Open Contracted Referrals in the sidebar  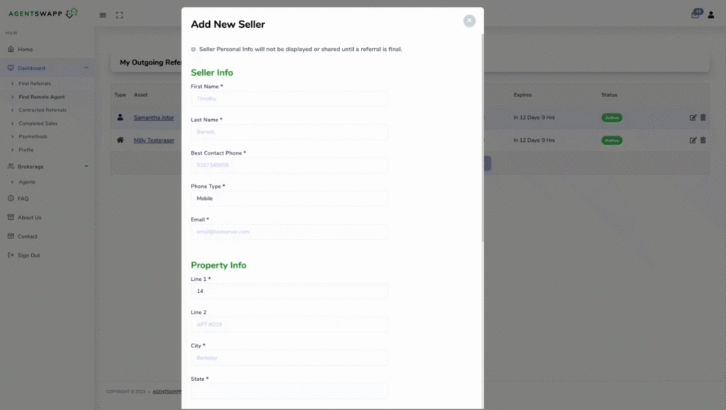[x=43, y=110]
